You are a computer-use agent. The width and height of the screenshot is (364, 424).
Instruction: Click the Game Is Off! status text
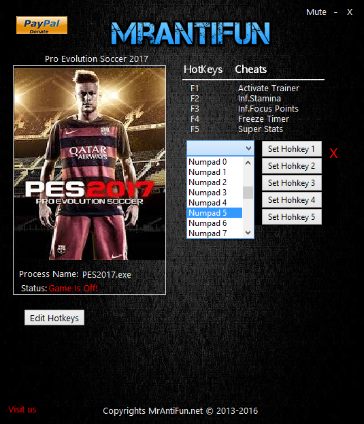click(x=73, y=289)
